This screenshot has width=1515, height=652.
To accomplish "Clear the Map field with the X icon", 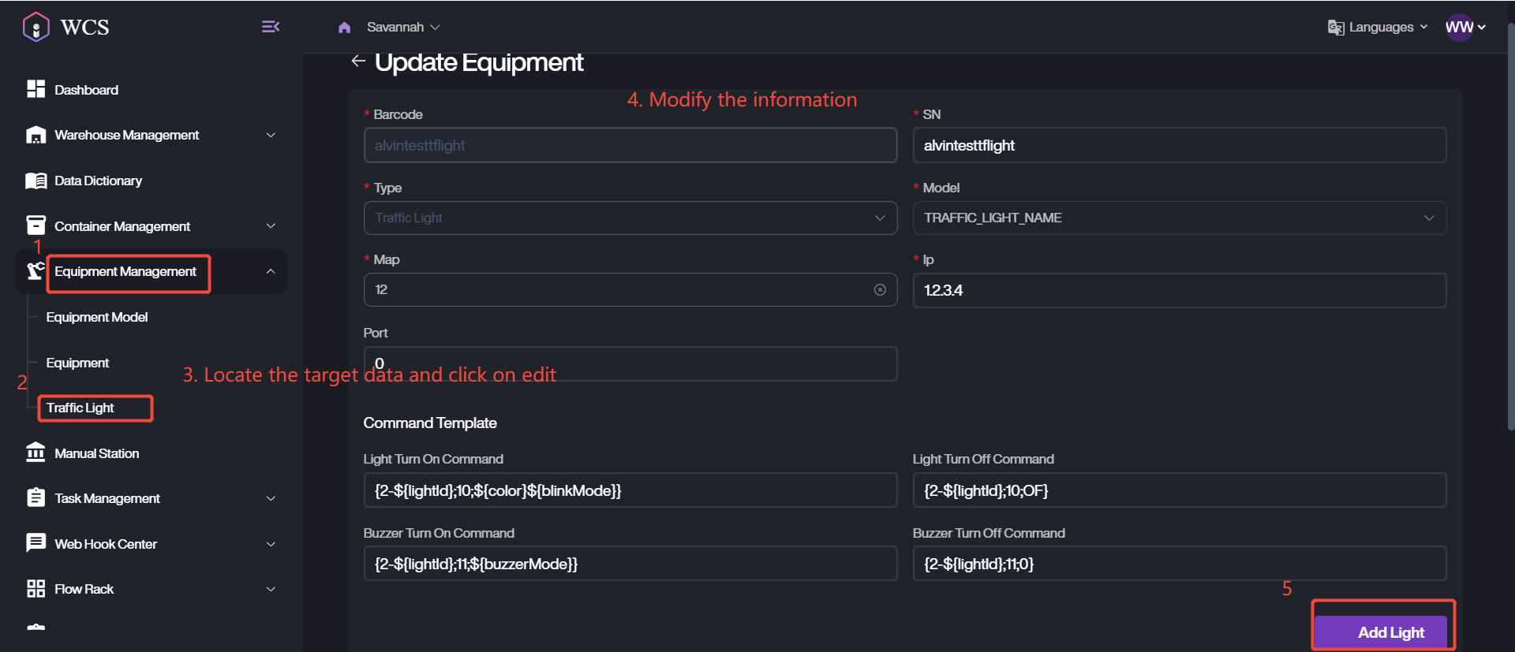I will pos(880,290).
